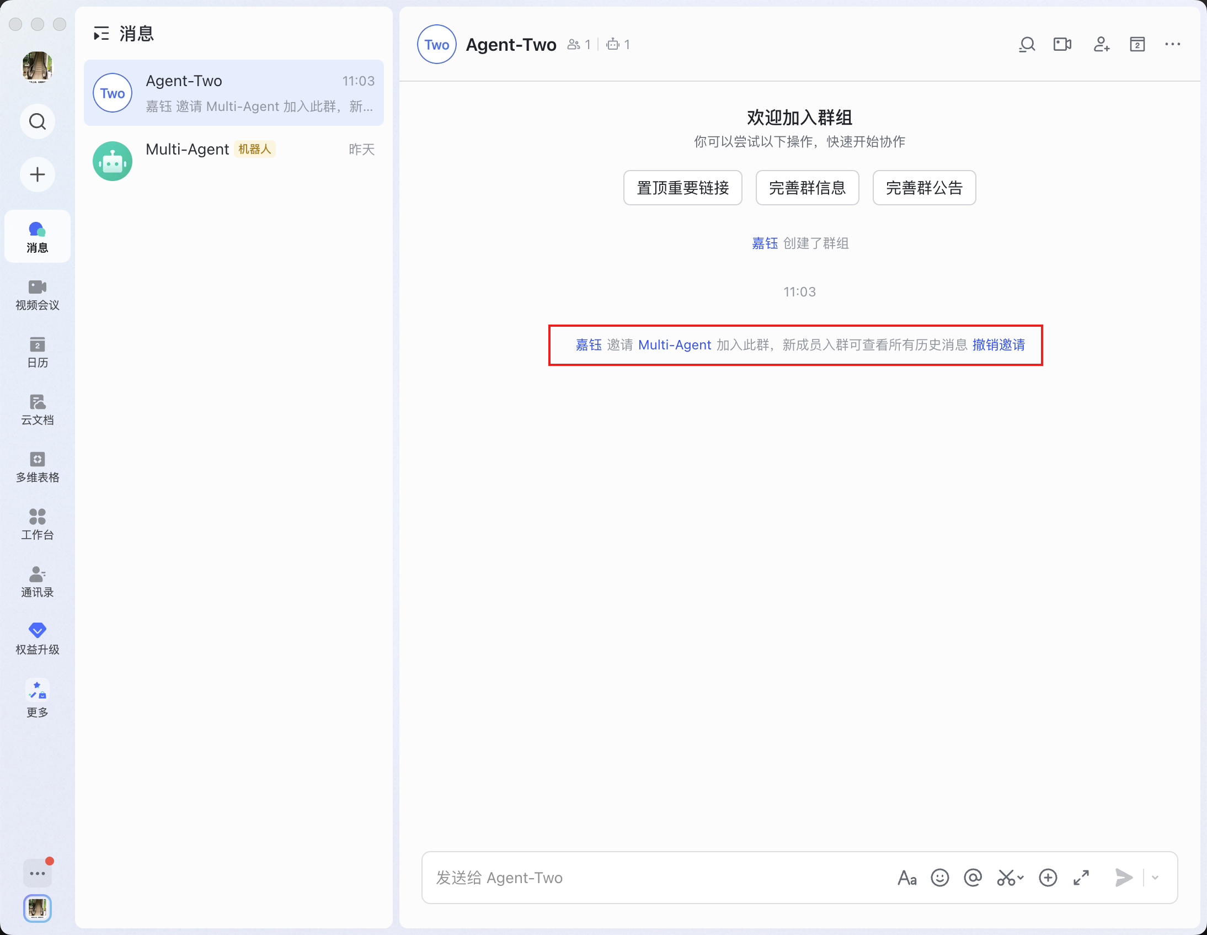
Task: Open text formatting with the Aa icon
Action: (x=906, y=878)
